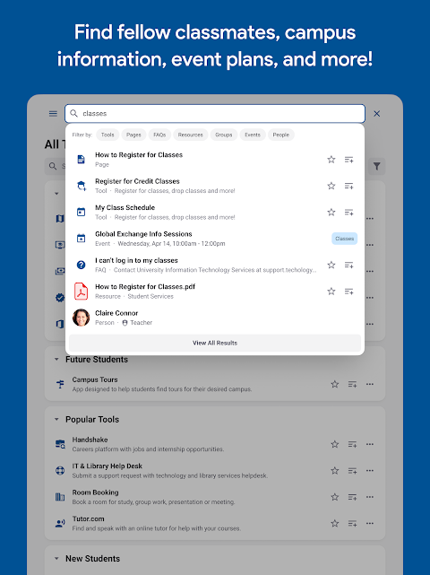Collapse the Future Students section
Viewport: 430px width, 575px height.
point(56,360)
